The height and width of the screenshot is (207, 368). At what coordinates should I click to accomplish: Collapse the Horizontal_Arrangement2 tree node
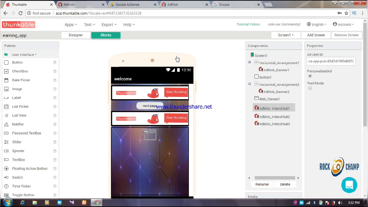point(250,84)
